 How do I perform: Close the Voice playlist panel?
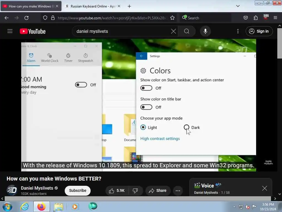[x=265, y=188]
